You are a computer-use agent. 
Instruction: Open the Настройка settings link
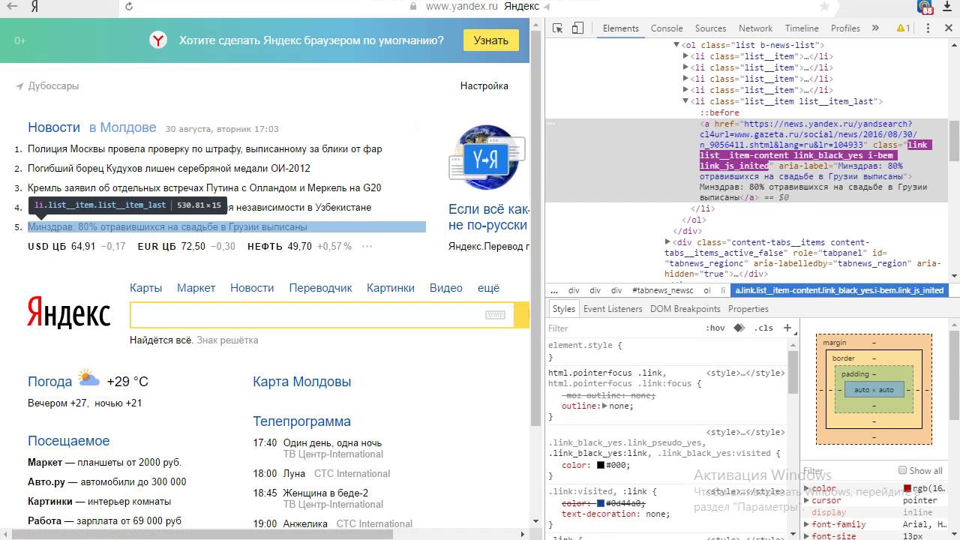click(x=484, y=86)
